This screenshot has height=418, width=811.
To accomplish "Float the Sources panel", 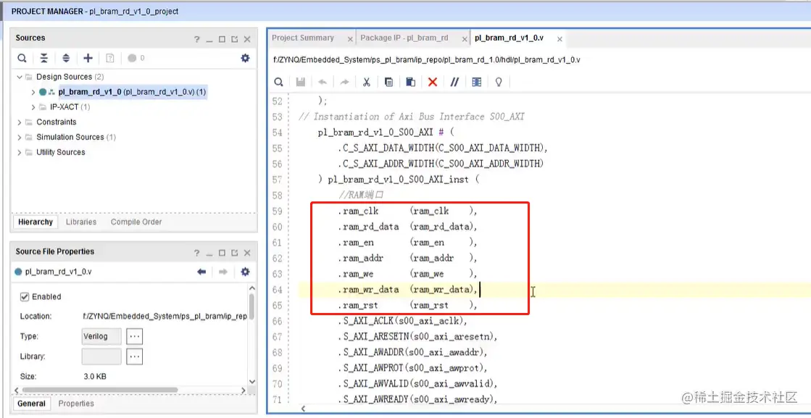I will point(234,39).
